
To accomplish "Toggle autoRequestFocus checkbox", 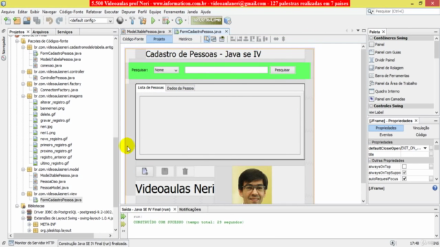I will click(404, 178).
